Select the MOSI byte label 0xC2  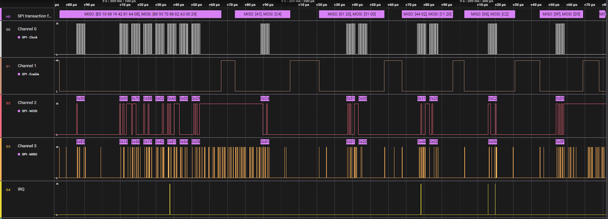(492, 99)
